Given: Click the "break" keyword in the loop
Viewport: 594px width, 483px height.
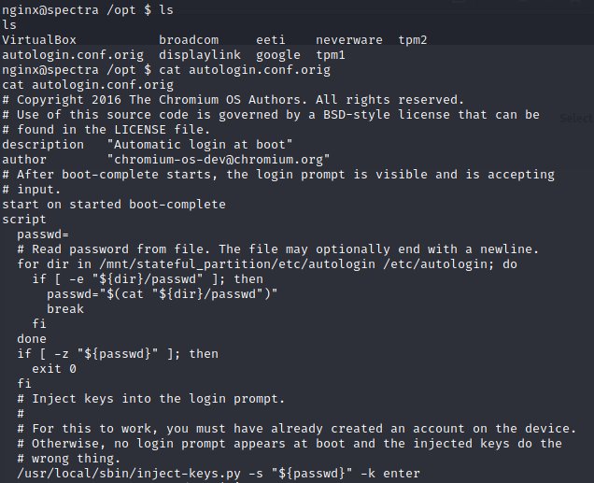Looking at the screenshot, I should pos(65,309).
